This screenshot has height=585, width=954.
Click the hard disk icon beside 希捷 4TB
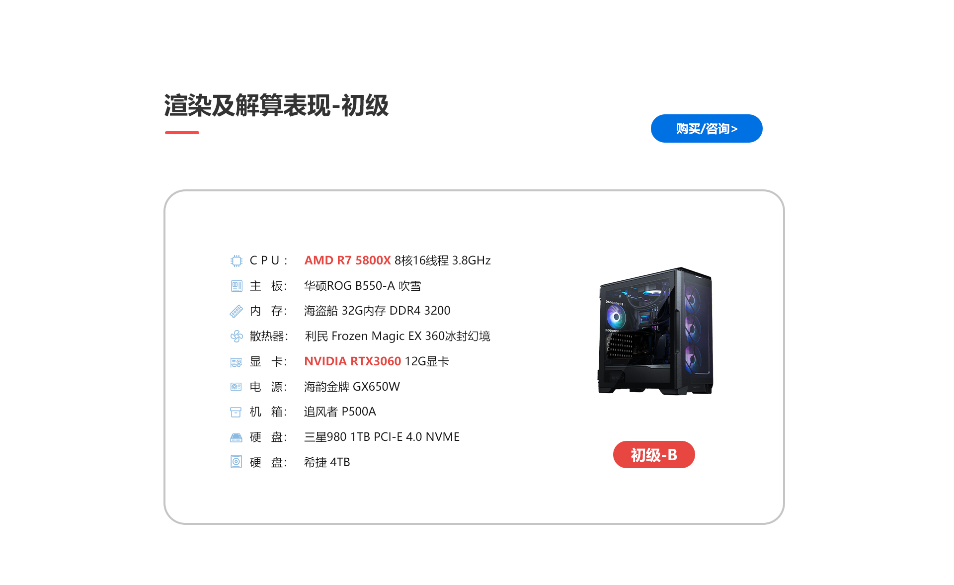pyautogui.click(x=236, y=462)
